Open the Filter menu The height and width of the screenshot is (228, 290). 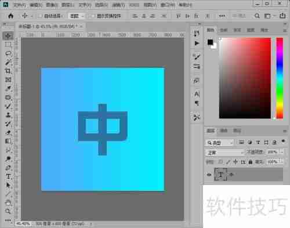tap(118, 5)
